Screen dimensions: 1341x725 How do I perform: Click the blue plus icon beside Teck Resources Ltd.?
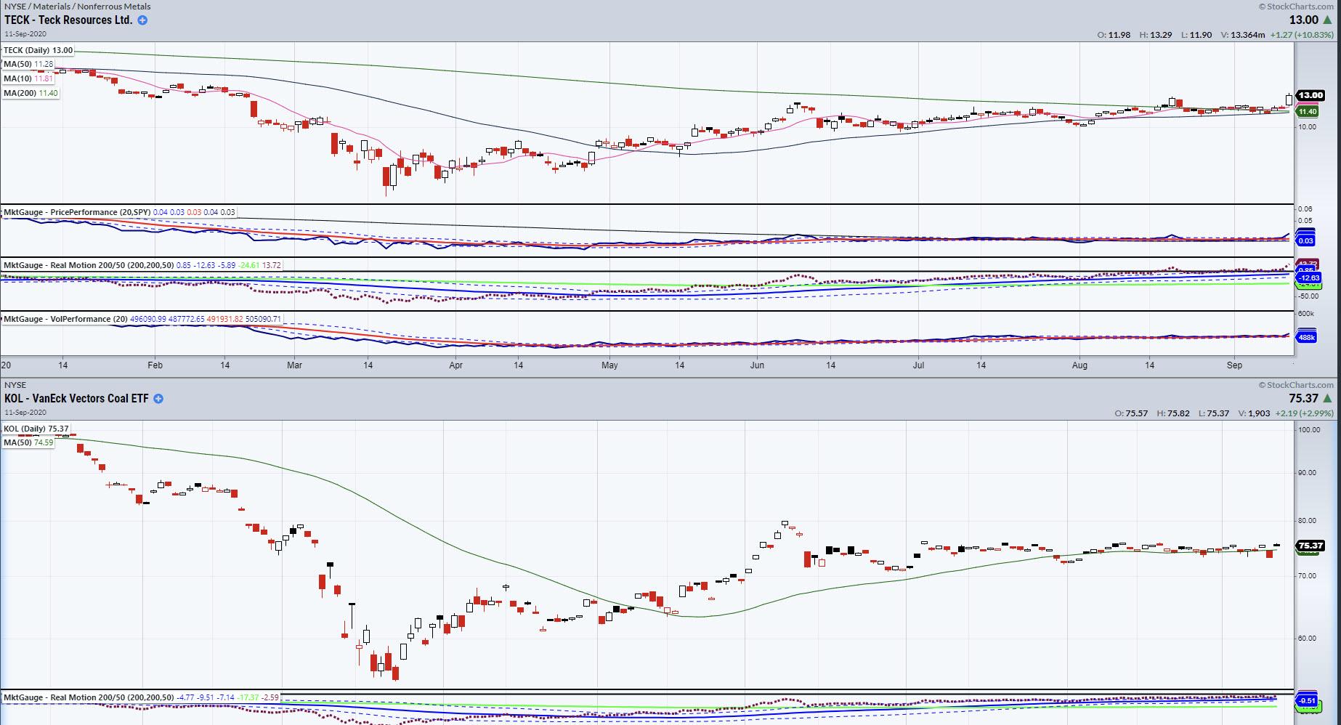point(142,20)
